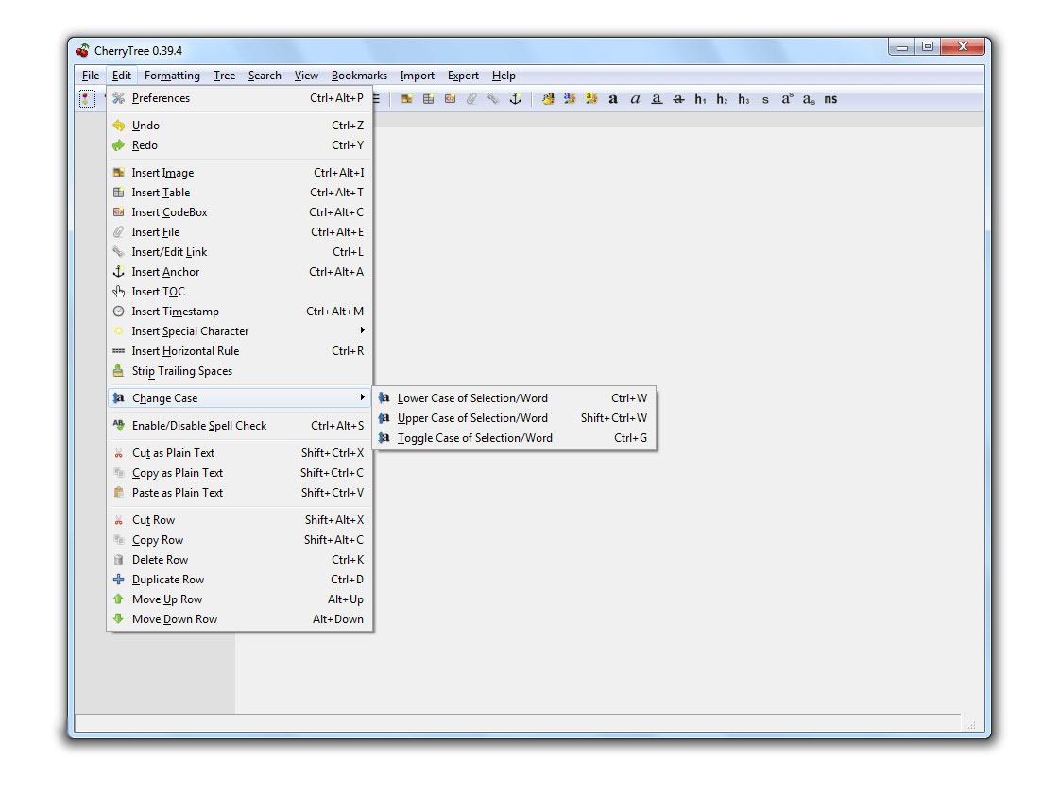Open the Bookmarks menu
The width and height of the screenshot is (1059, 793).
359,76
